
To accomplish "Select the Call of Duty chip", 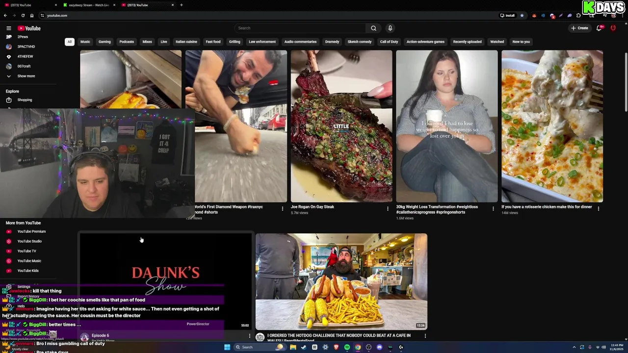I will (x=389, y=42).
